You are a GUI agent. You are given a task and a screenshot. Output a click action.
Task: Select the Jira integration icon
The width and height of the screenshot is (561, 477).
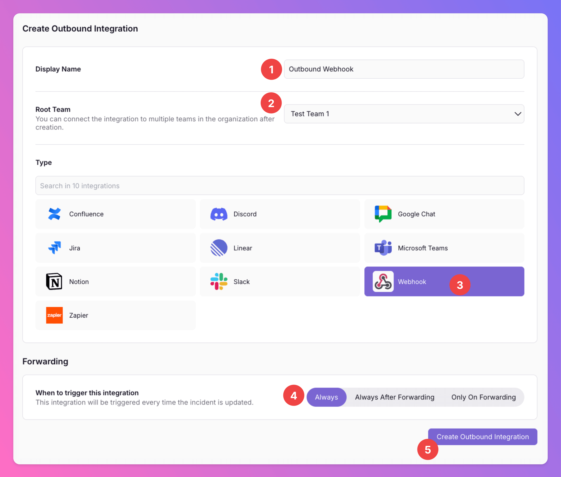[x=54, y=248]
